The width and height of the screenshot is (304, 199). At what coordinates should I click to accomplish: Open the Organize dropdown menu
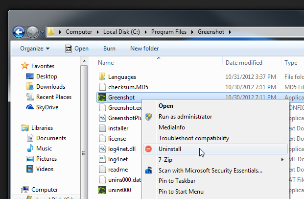click(35, 49)
